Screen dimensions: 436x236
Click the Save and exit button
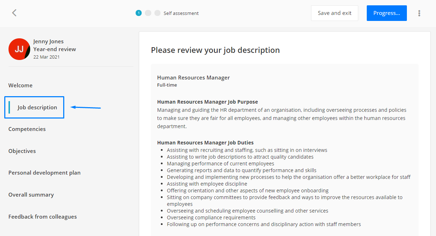(334, 13)
